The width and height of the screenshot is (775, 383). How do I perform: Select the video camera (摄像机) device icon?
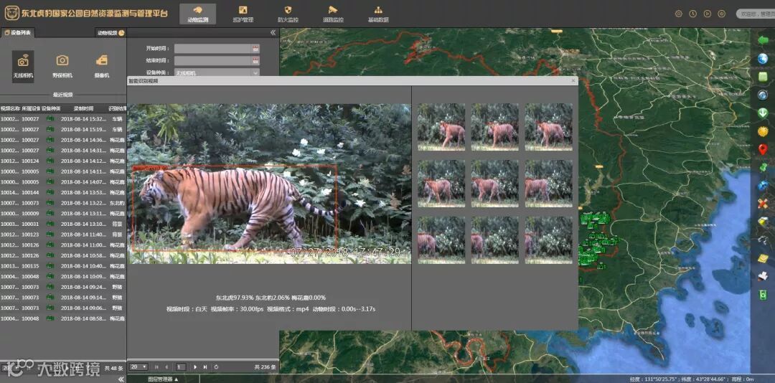[102, 63]
